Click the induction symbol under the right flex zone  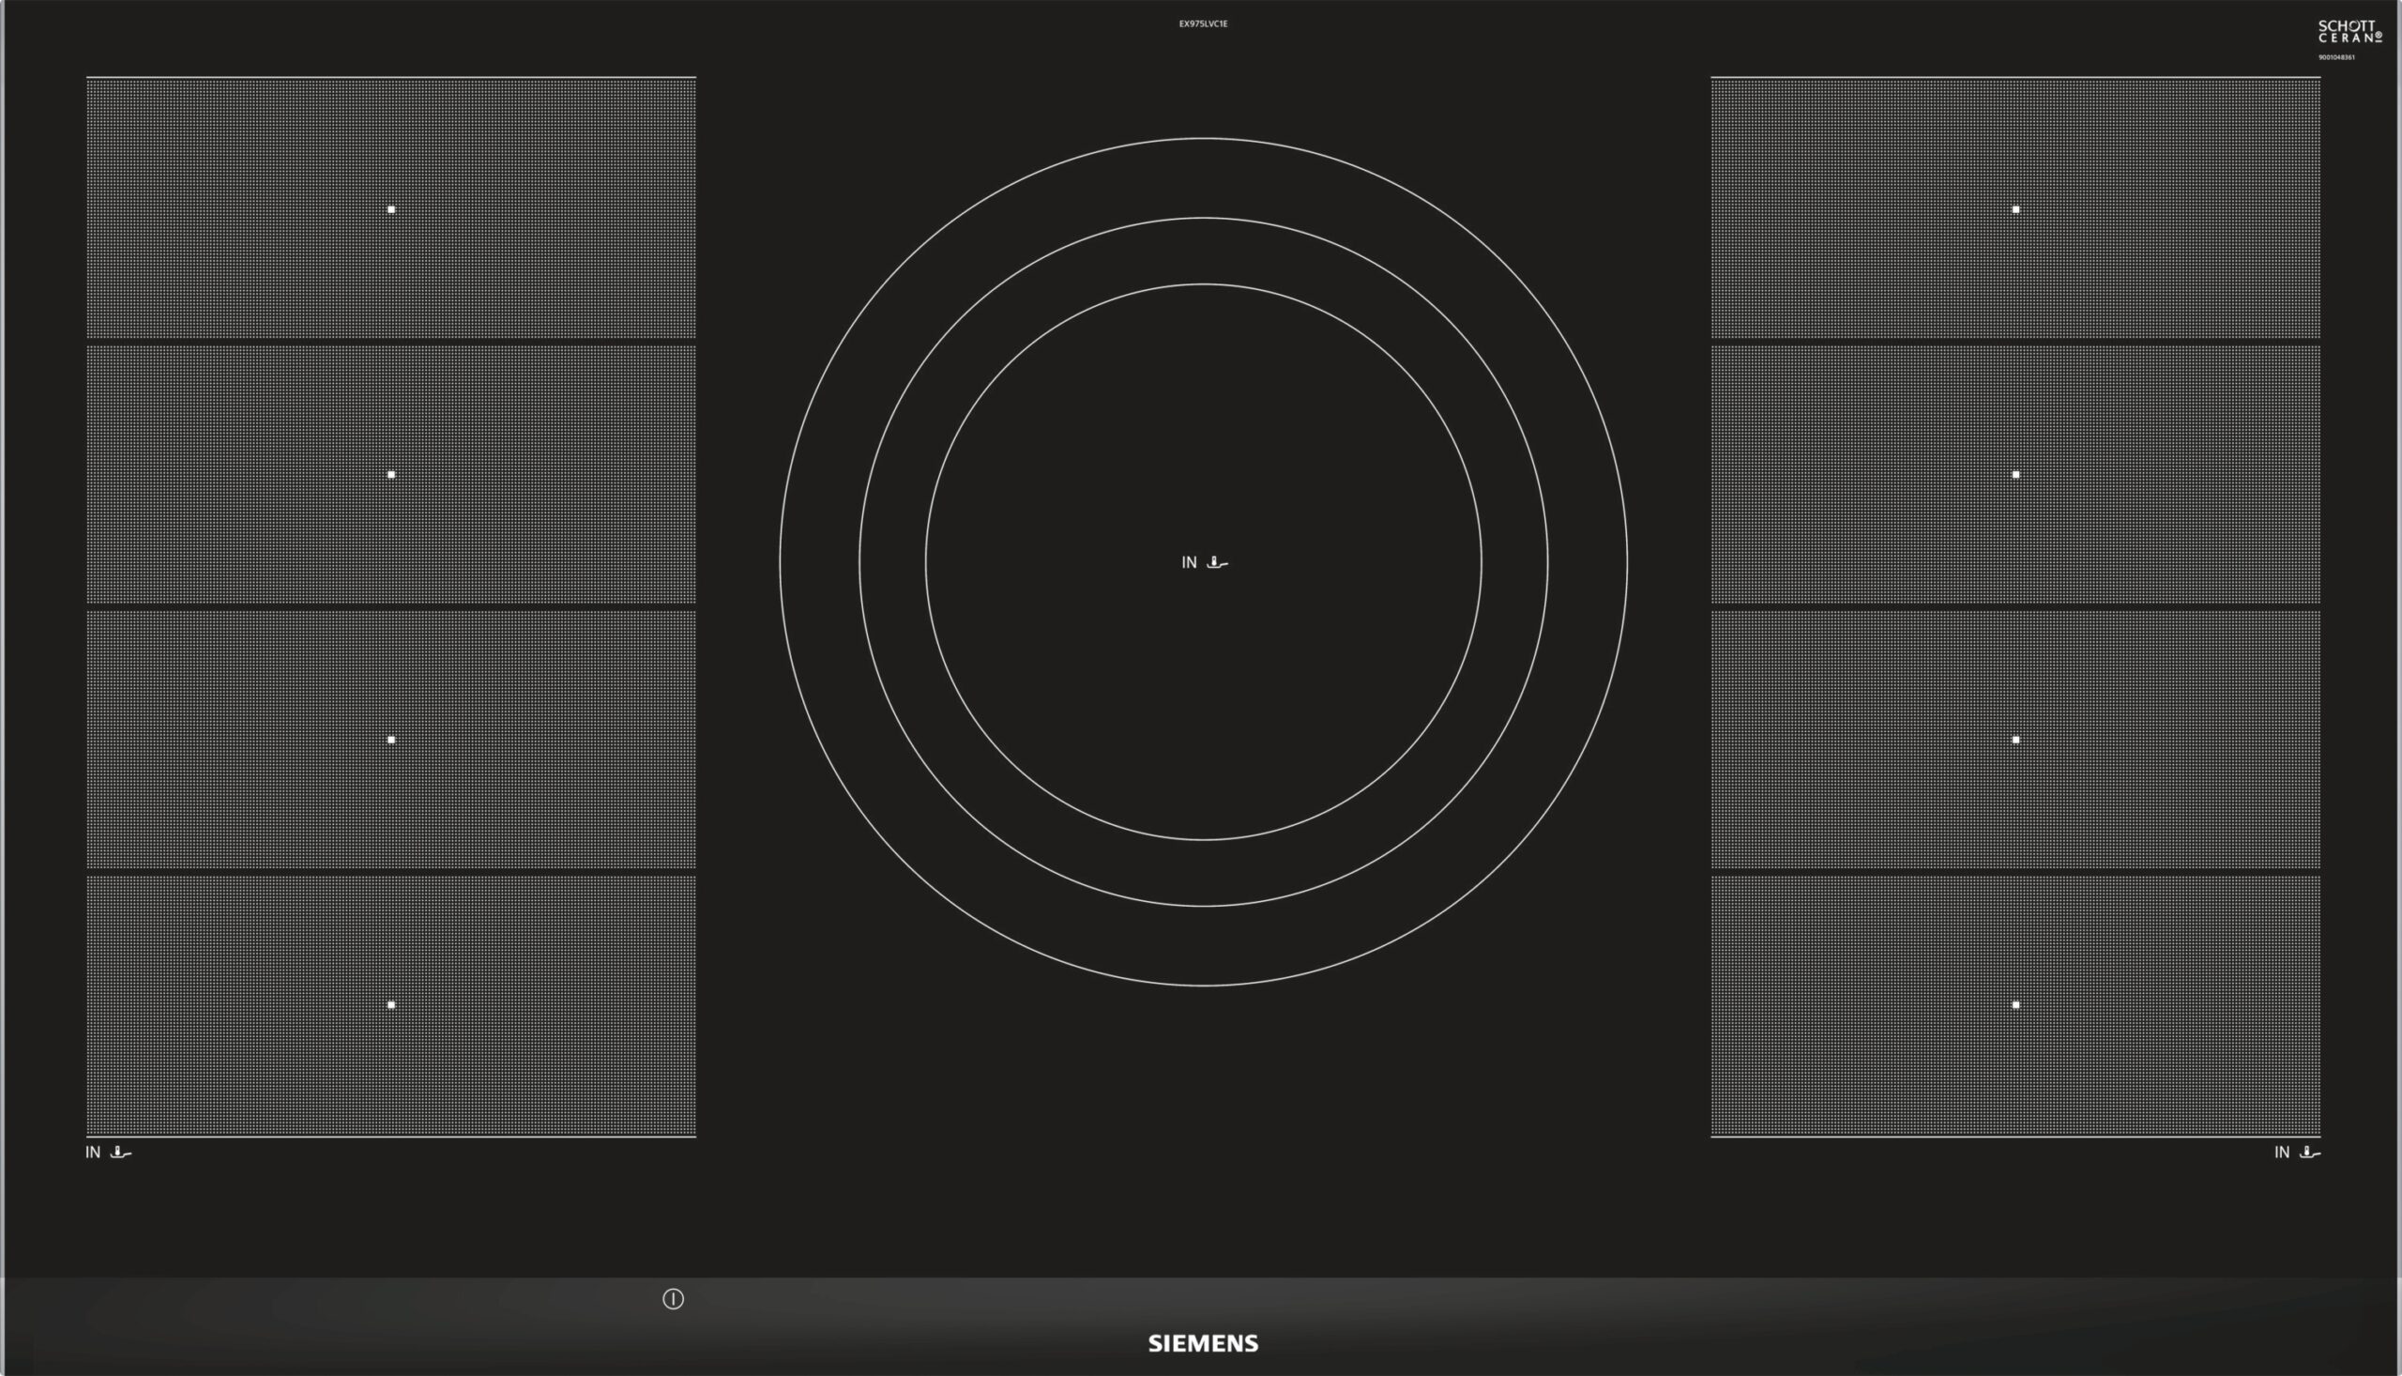(x=2297, y=1152)
